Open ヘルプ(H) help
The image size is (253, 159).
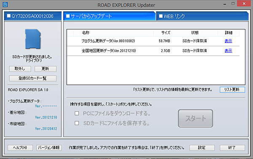20,148
